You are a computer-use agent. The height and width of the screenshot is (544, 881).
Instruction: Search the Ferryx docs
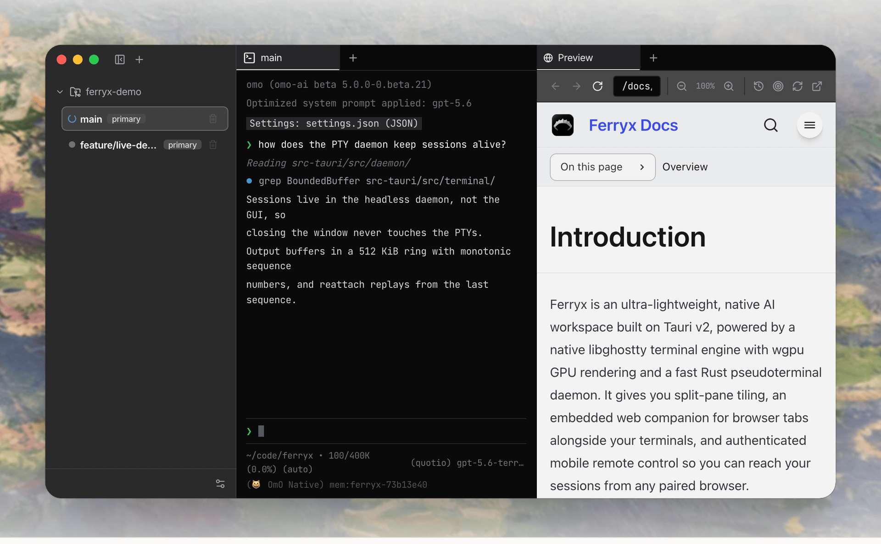pyautogui.click(x=771, y=125)
